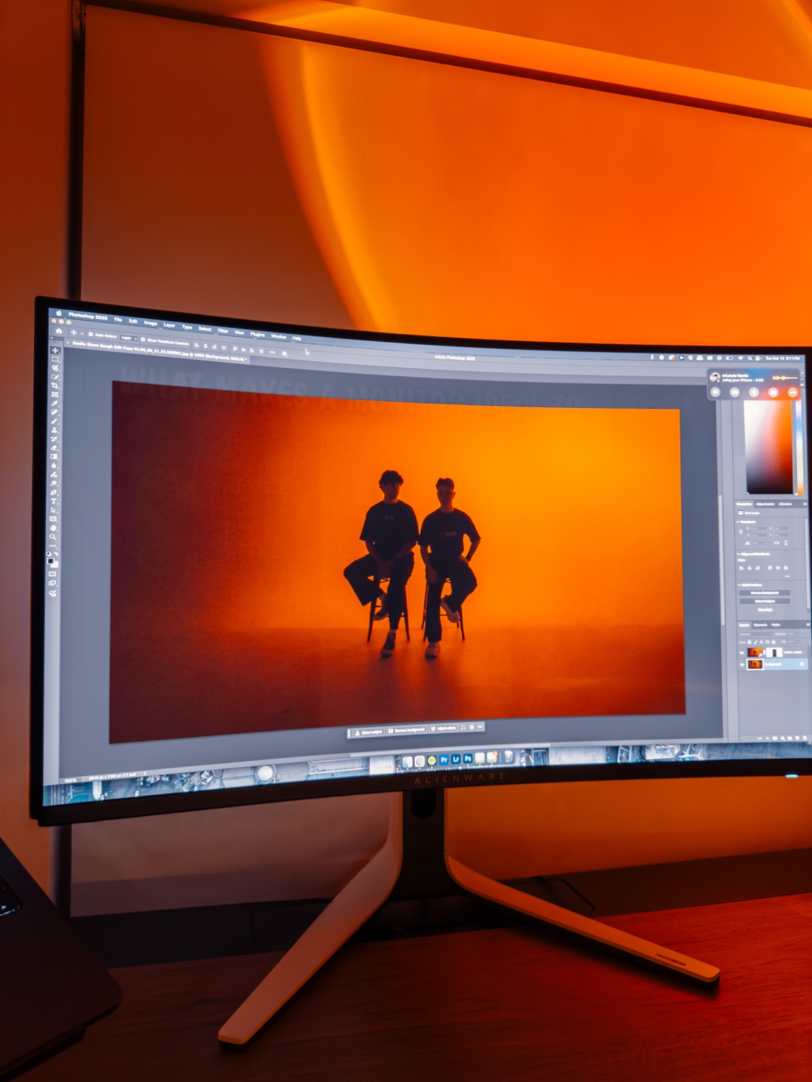Toggle link width and height in Transform

pos(741,532)
